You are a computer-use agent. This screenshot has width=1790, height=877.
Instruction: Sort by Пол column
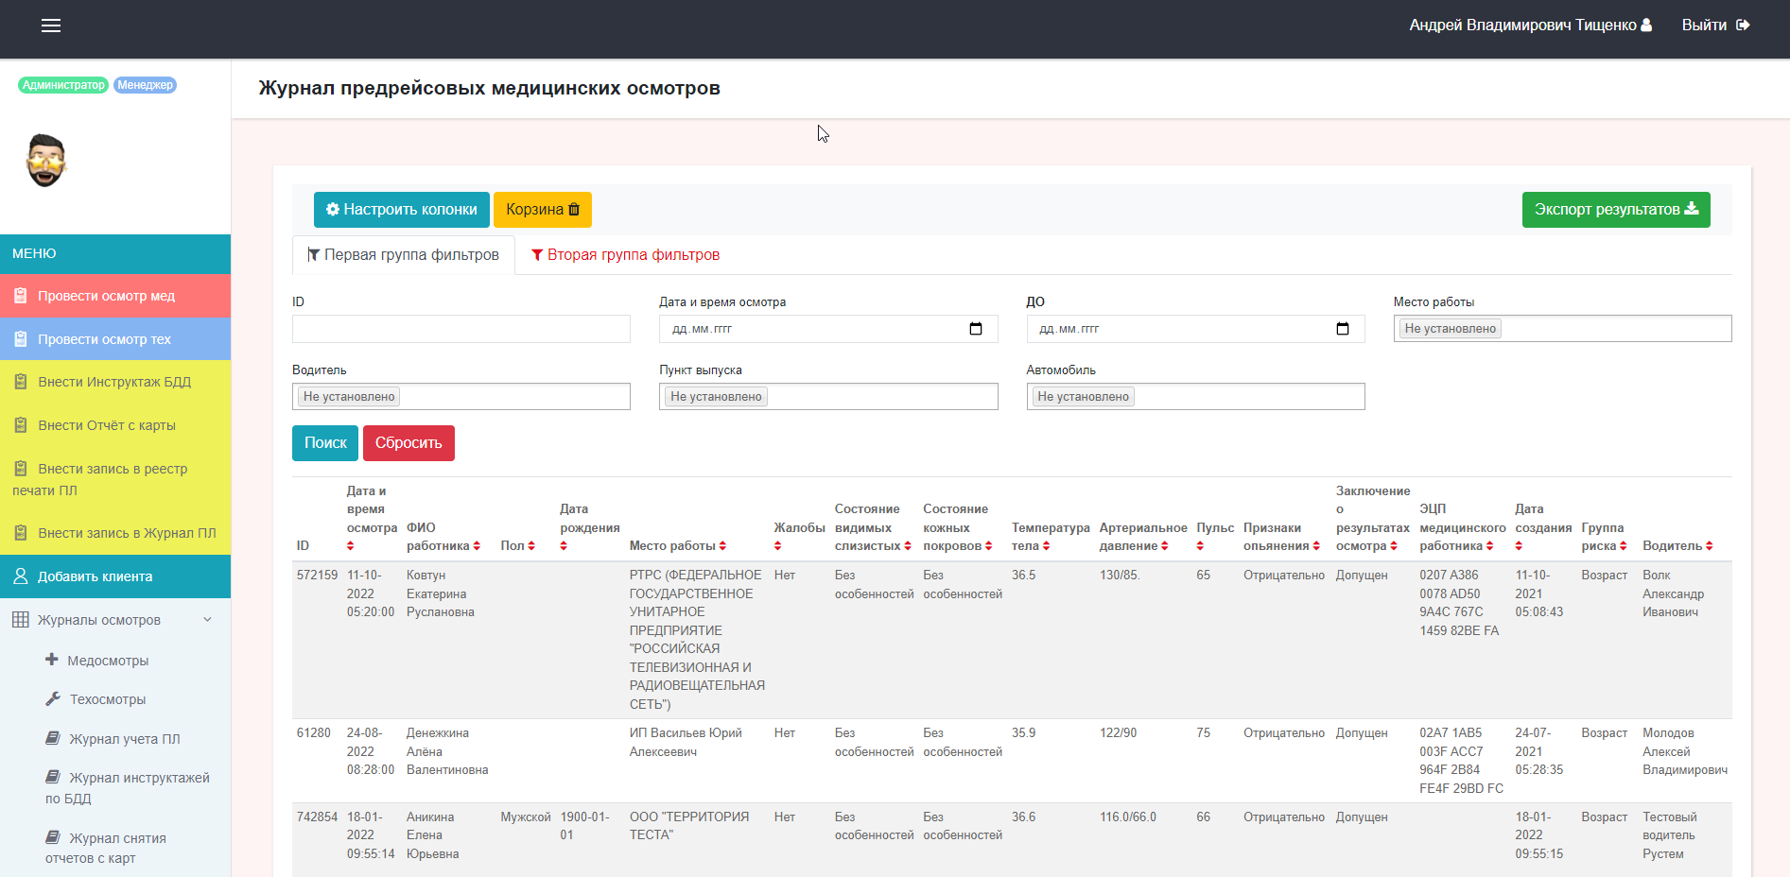click(531, 546)
